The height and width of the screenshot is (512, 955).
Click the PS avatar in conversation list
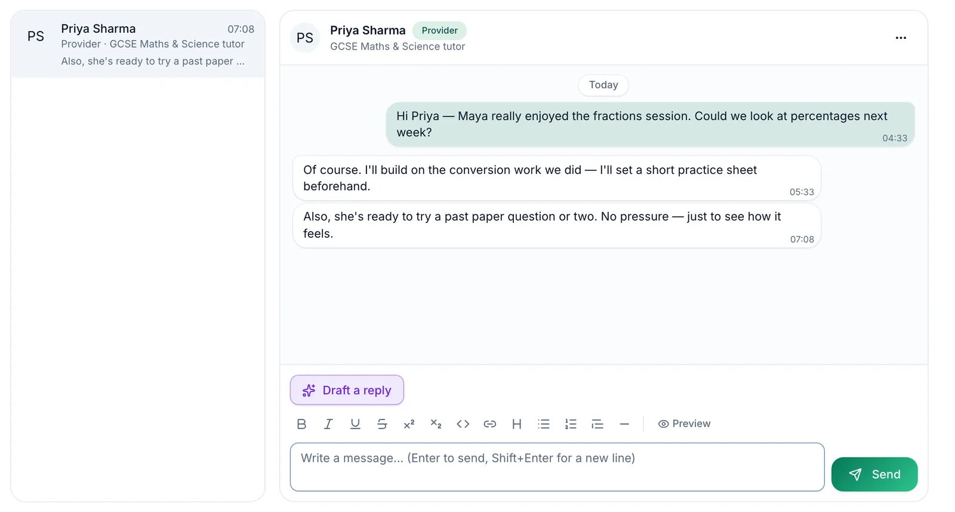(x=36, y=36)
